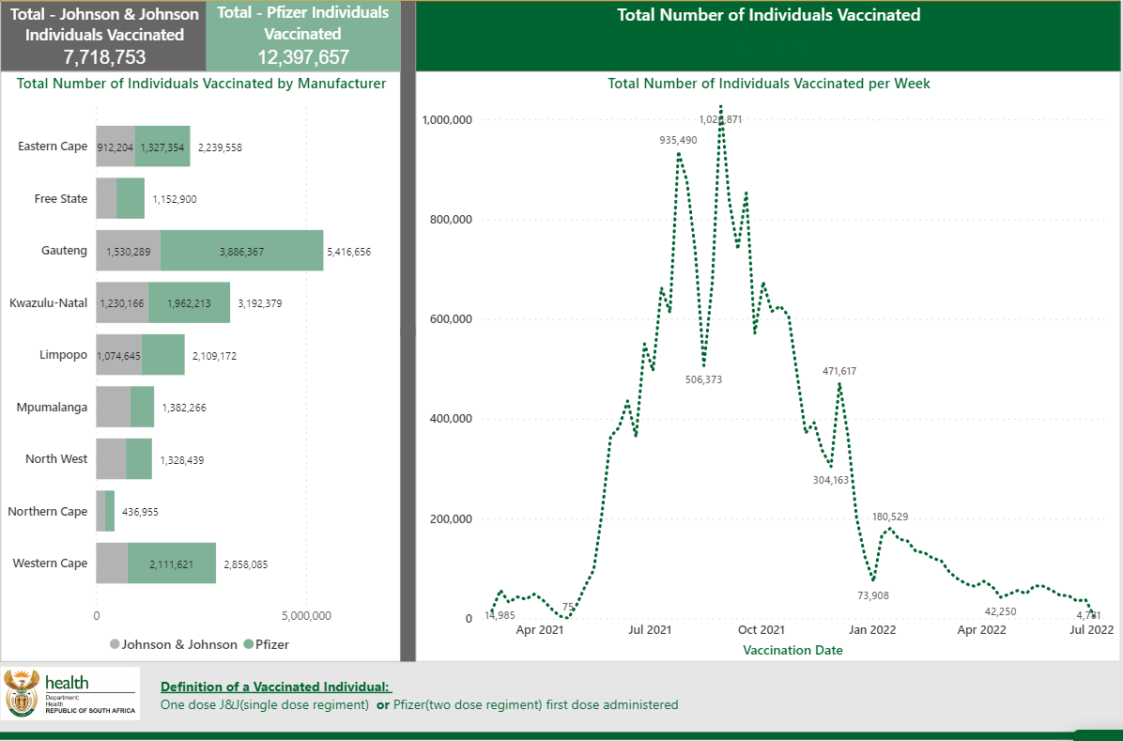Click the South African coat of arms logo

pos(23,693)
